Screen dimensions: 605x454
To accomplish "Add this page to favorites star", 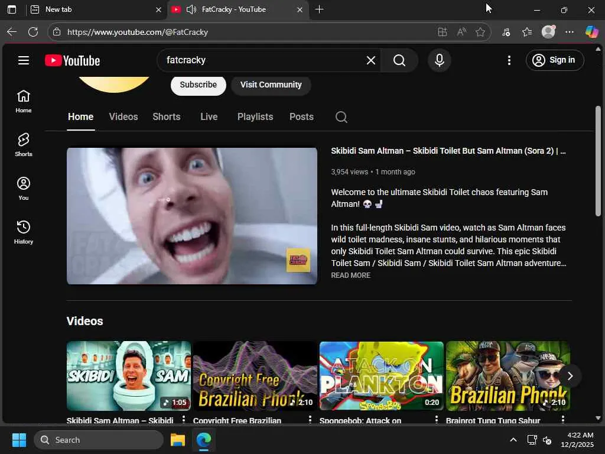I will [x=480, y=32].
